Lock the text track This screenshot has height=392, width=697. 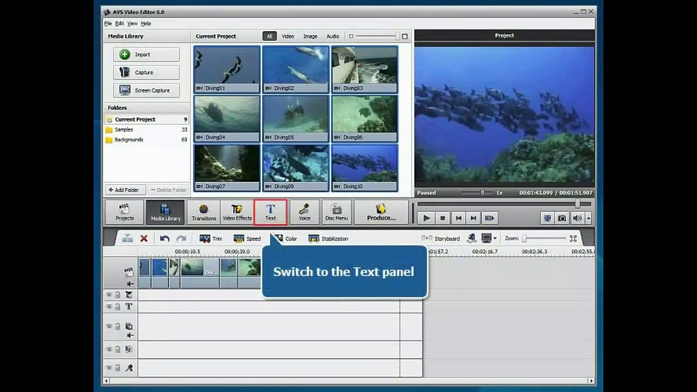pyautogui.click(x=117, y=307)
